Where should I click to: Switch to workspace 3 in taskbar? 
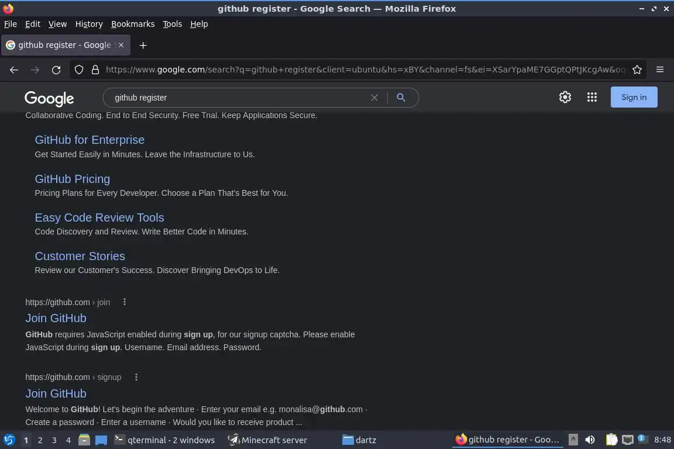click(x=54, y=440)
